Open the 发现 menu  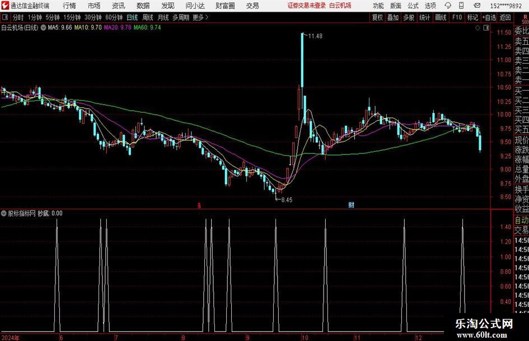168,6
